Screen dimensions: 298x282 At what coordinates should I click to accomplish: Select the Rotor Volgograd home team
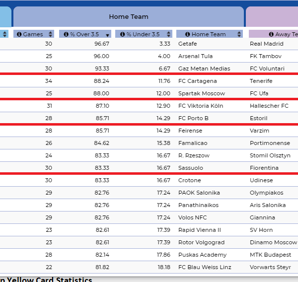(x=202, y=242)
